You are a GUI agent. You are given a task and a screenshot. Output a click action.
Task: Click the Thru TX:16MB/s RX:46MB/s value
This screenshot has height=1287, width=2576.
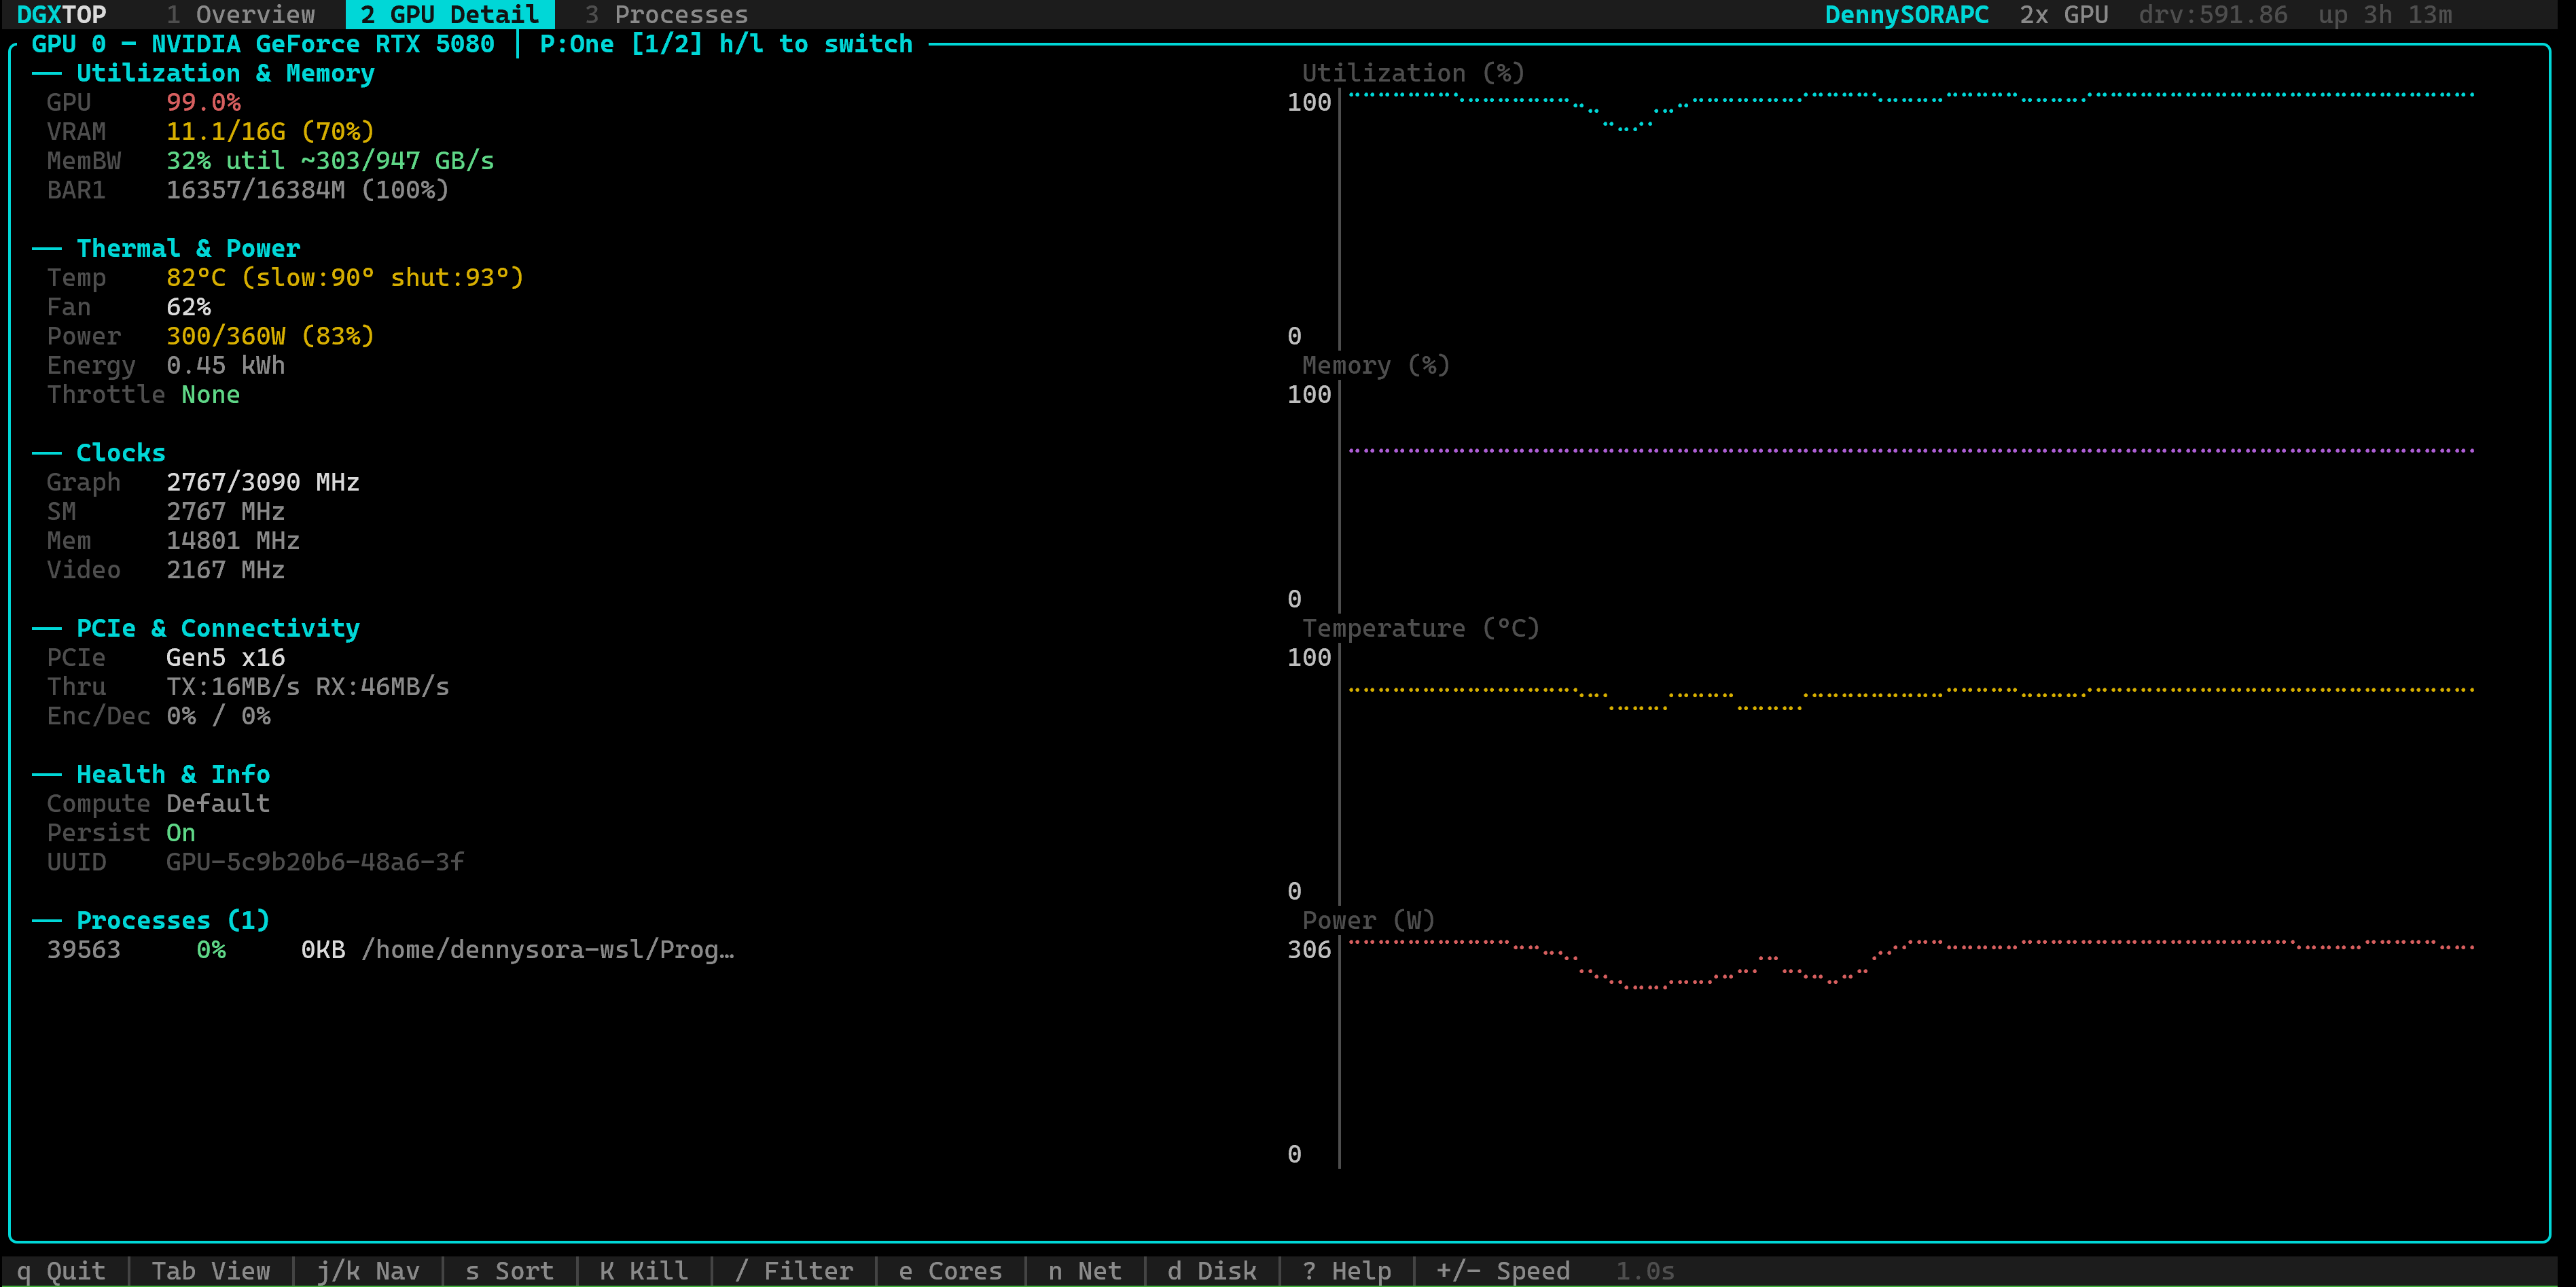pyautogui.click(x=307, y=686)
